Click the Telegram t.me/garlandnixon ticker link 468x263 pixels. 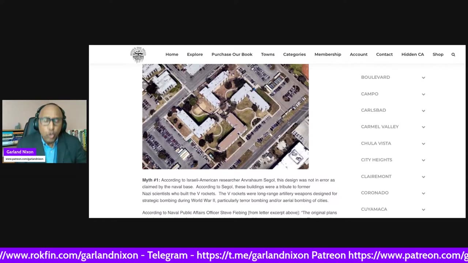(253, 255)
